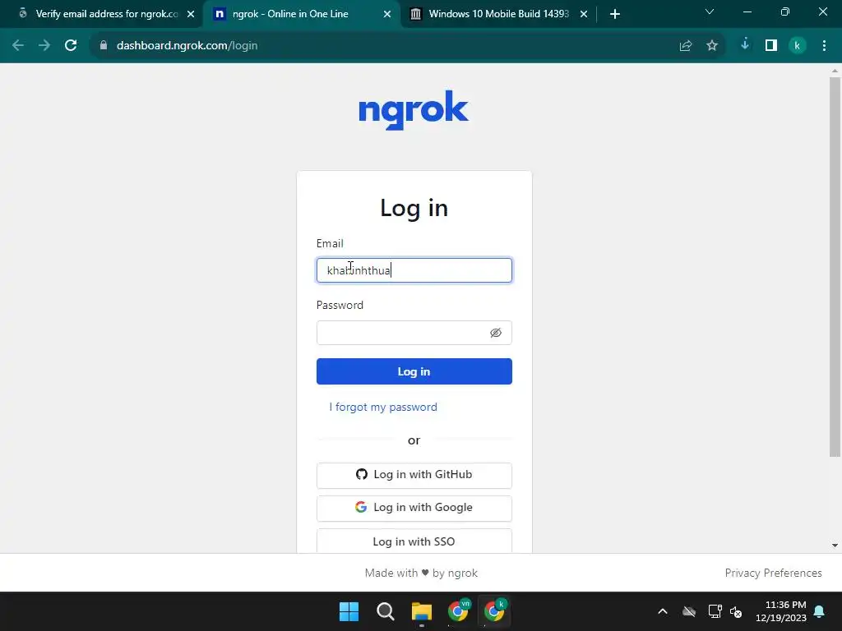Viewport: 842px width, 631px height.
Task: Bookmark this tab with star
Action: tap(712, 46)
